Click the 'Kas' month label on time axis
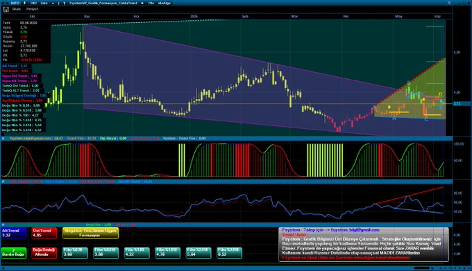Screen dimensions: 472x271 pyautogui.click(x=87, y=17)
